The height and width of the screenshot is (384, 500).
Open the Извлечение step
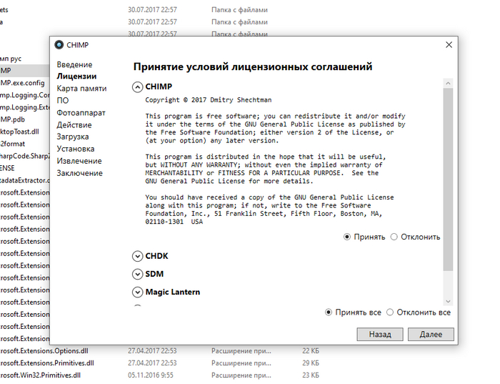[79, 161]
